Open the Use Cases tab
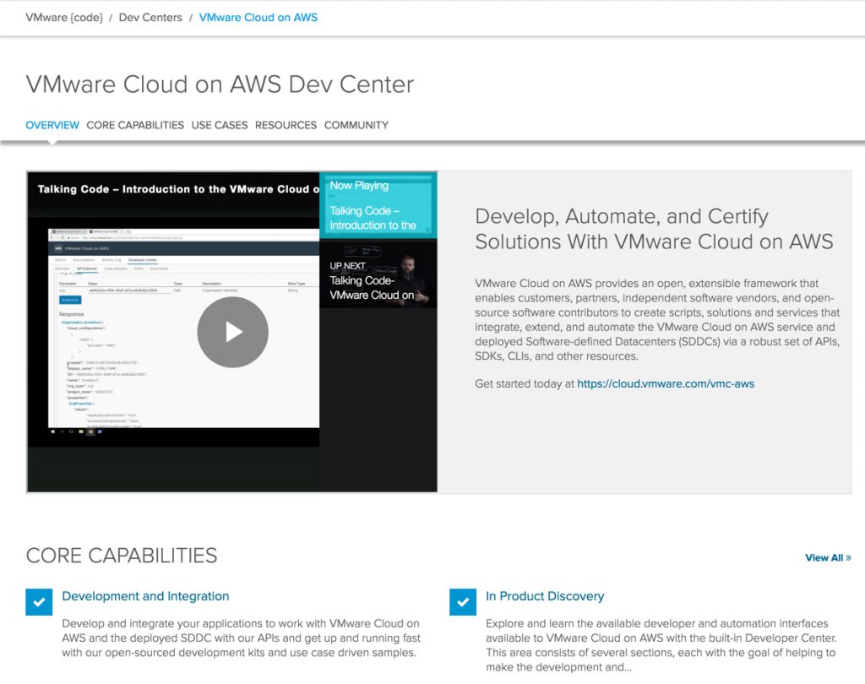The width and height of the screenshot is (865, 684). point(220,125)
